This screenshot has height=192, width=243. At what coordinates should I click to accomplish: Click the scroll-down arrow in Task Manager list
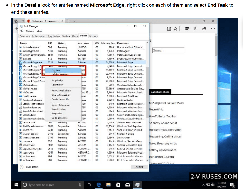tap(147, 160)
